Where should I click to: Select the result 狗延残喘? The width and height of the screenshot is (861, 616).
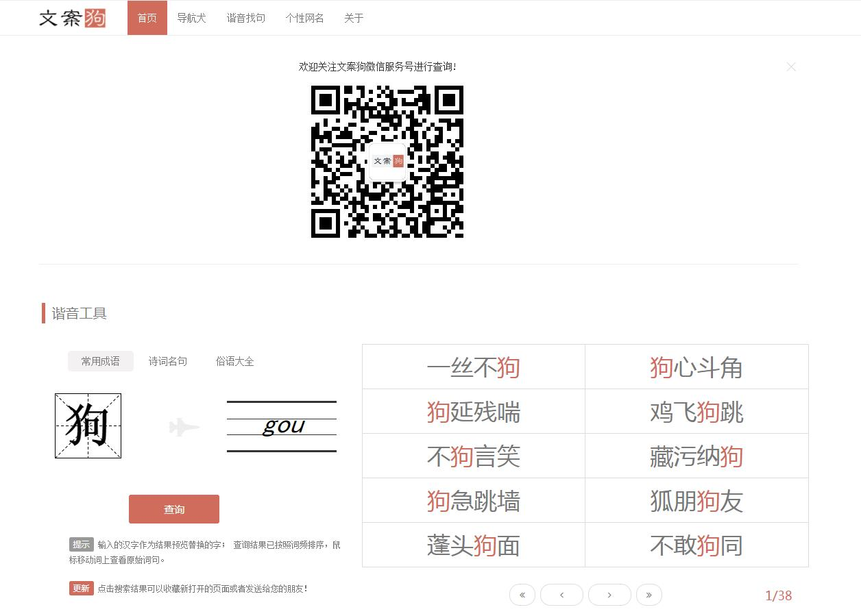point(474,412)
